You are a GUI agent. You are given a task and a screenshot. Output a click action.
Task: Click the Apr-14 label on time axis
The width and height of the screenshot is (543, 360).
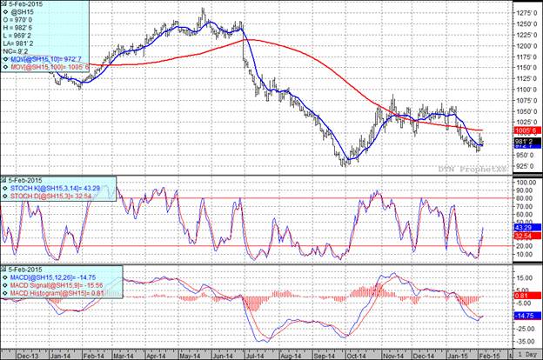[156, 356]
